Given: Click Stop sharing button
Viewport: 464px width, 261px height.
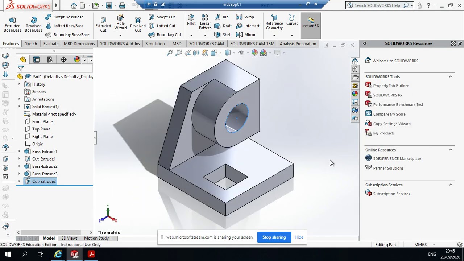Looking at the screenshot, I should point(274,237).
